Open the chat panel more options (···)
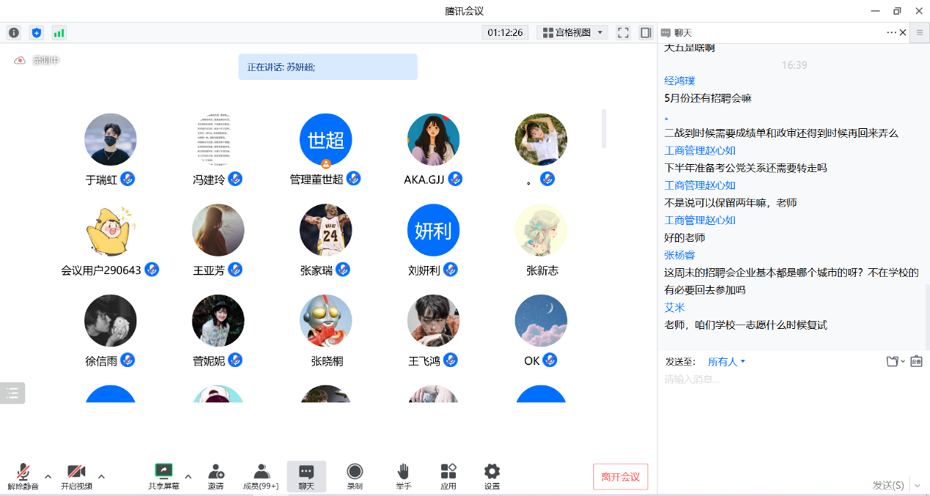 click(x=891, y=32)
